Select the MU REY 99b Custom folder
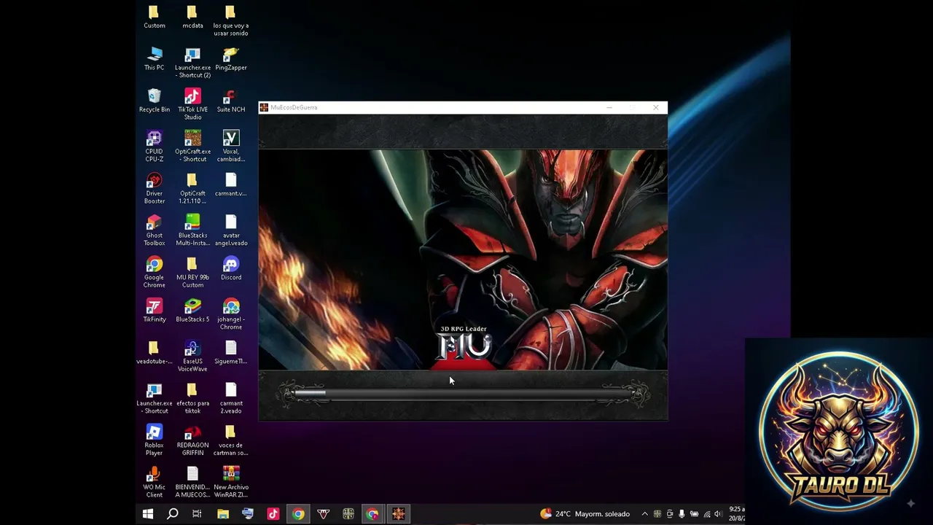This screenshot has height=525, width=933. [192, 273]
